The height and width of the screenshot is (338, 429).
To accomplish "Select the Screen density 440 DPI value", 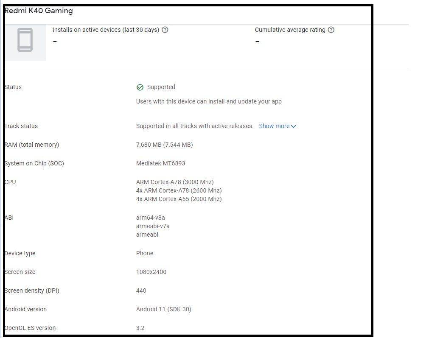I will [141, 291].
